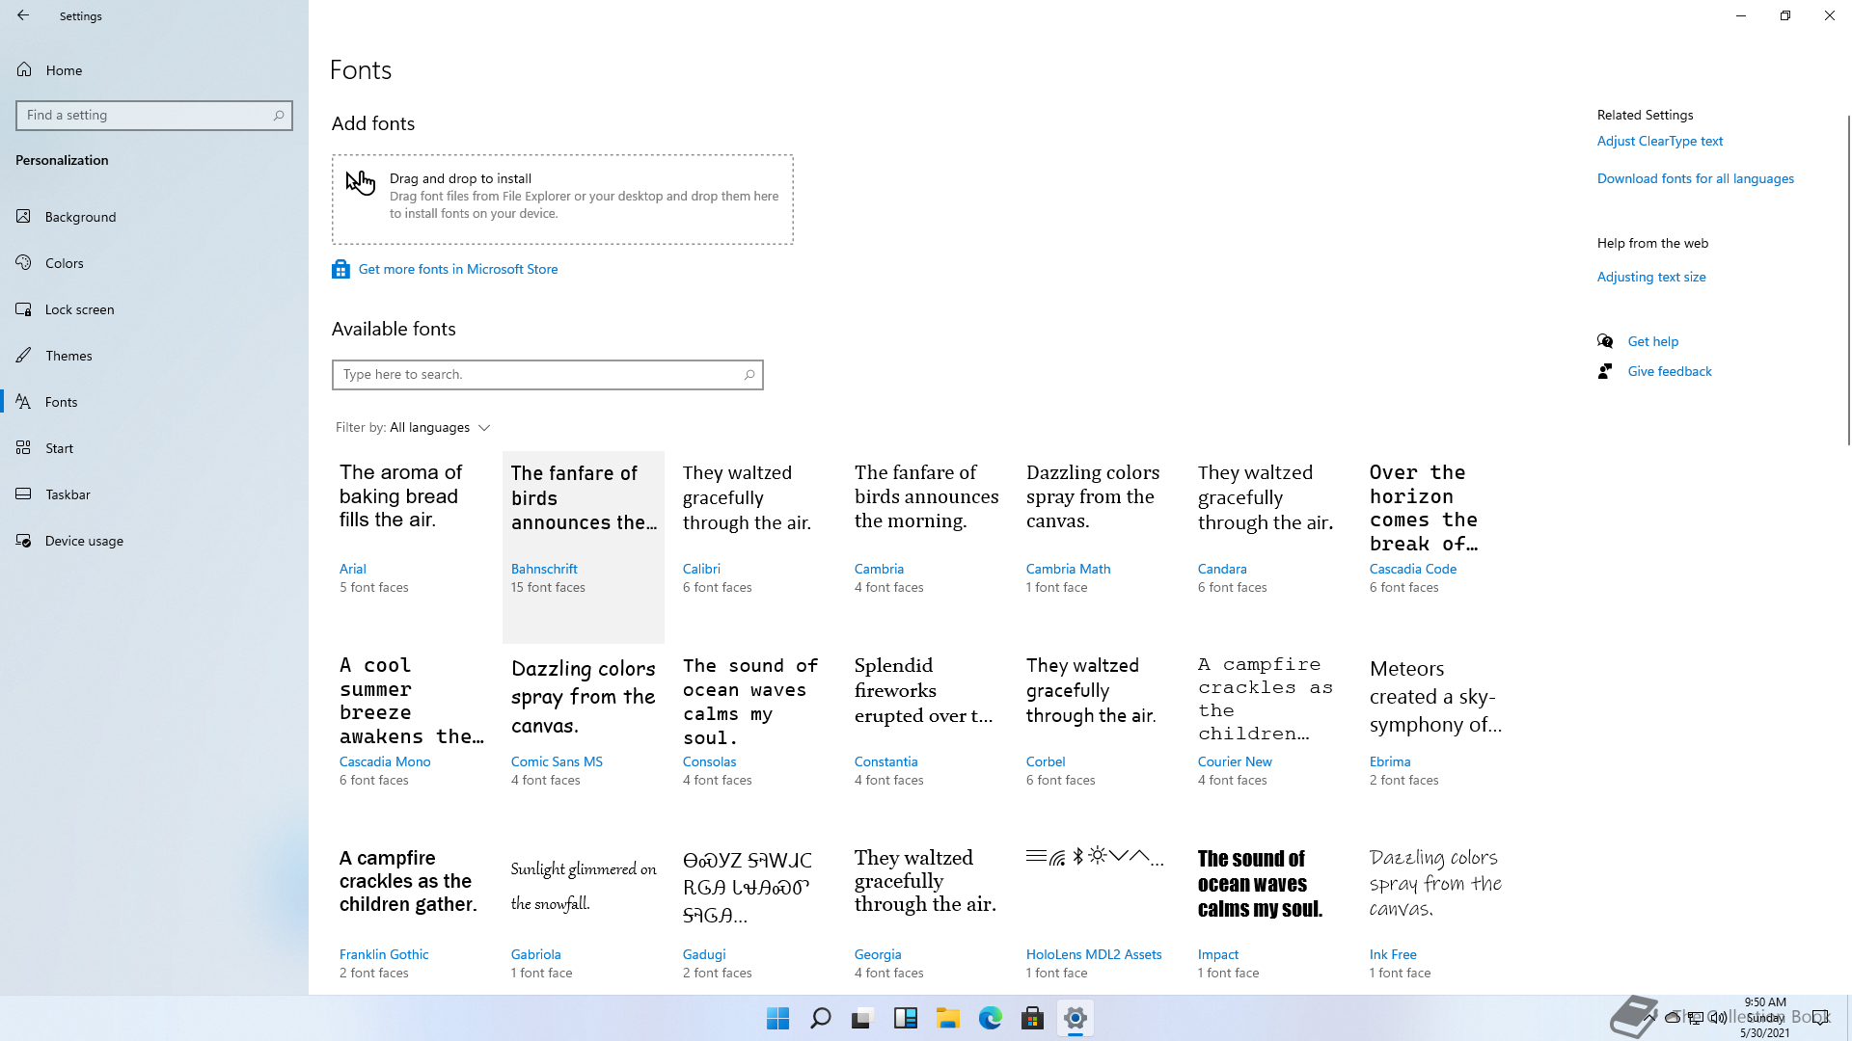Launch Microsoft Edge from the taskbar
Viewport: 1852px width, 1041px height.
pyautogui.click(x=990, y=1018)
